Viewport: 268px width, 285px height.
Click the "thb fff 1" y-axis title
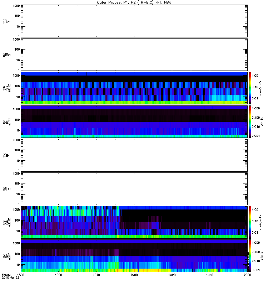coord(6,21)
